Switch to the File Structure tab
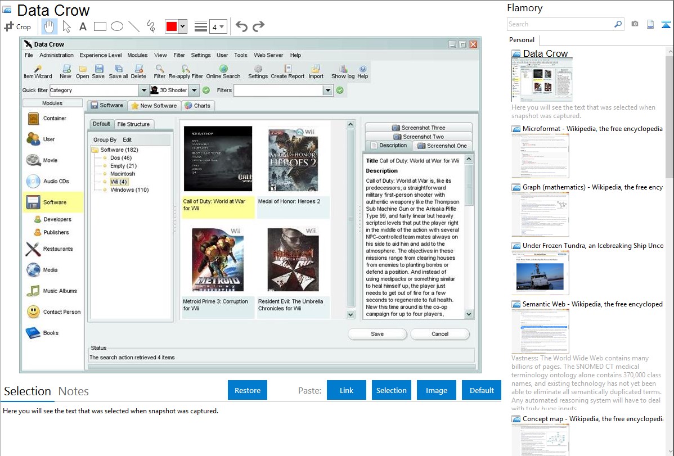Screen dimensions: 674x456 [133, 124]
